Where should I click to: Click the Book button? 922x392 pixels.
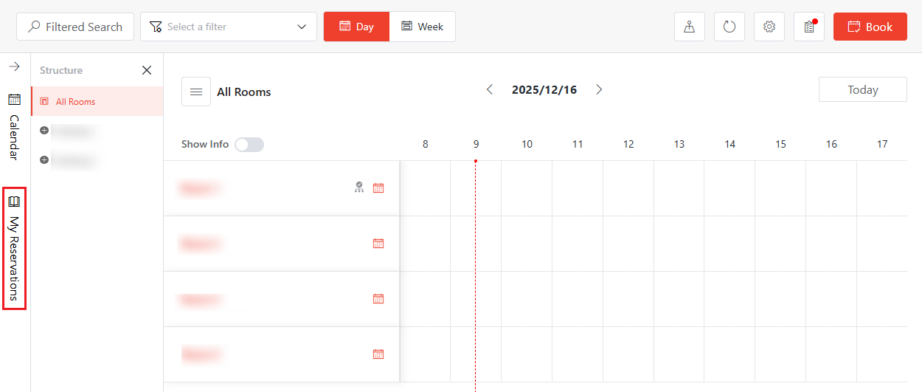870,27
